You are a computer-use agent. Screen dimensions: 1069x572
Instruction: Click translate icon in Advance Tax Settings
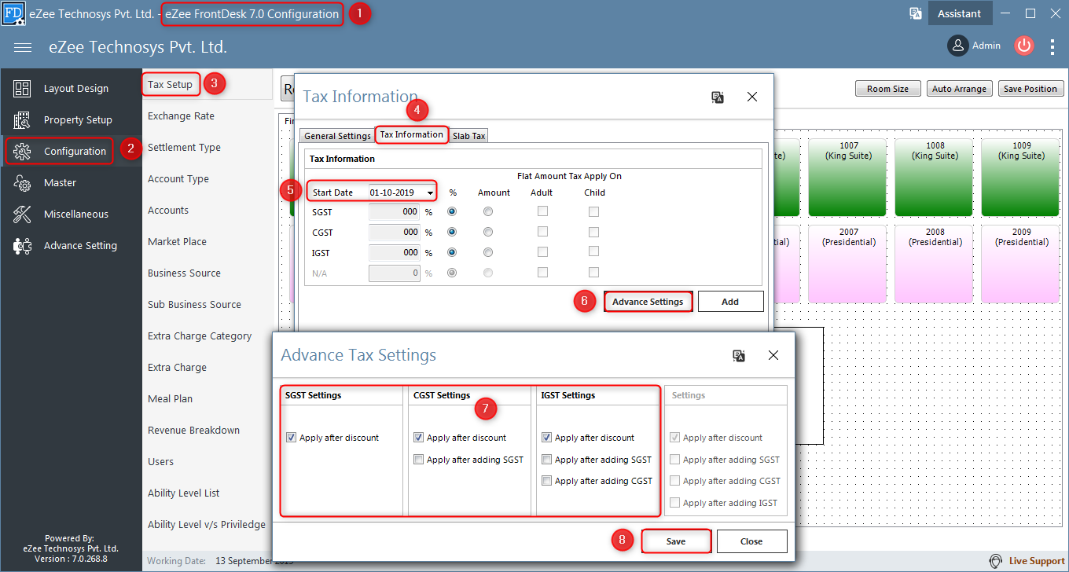tap(738, 355)
